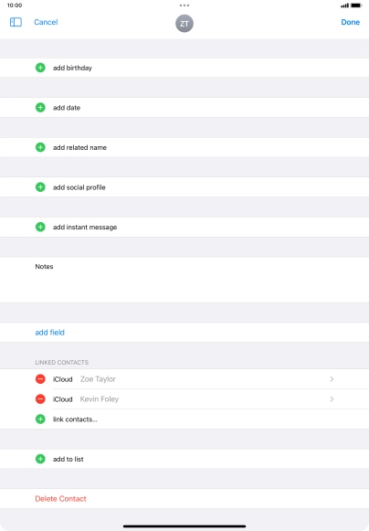369x531 pixels.
Task: Tap the ZT contact avatar
Action: [184, 24]
